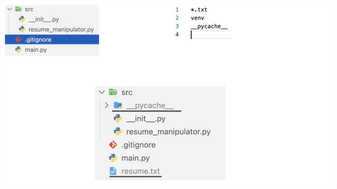Open resume_manipulator.py listed below __pycache__
Image resolution: width=337 pixels, height=189 pixels.
(x=168, y=132)
